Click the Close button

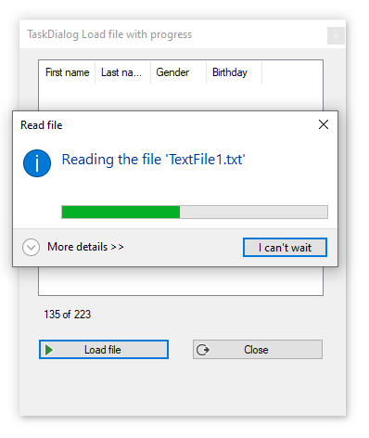(258, 350)
